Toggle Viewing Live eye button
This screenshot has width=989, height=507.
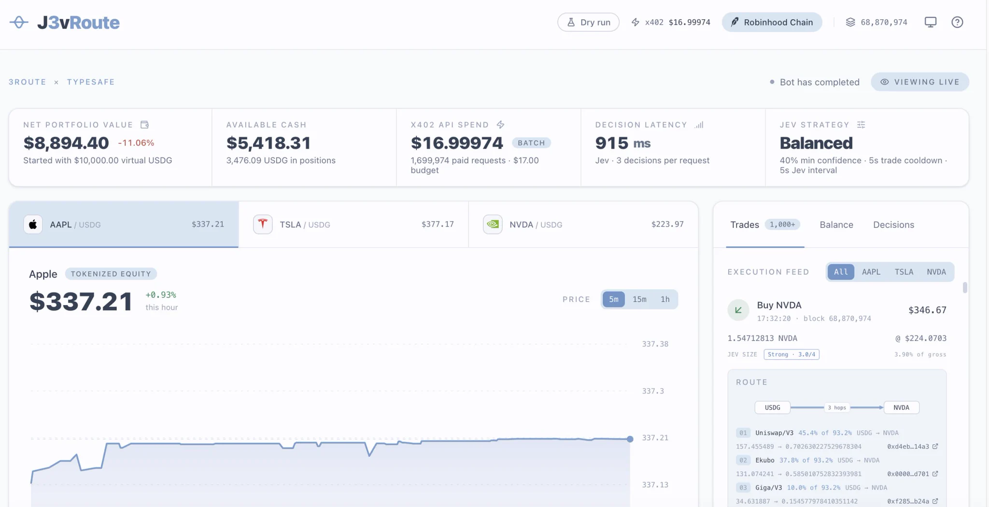coord(920,82)
